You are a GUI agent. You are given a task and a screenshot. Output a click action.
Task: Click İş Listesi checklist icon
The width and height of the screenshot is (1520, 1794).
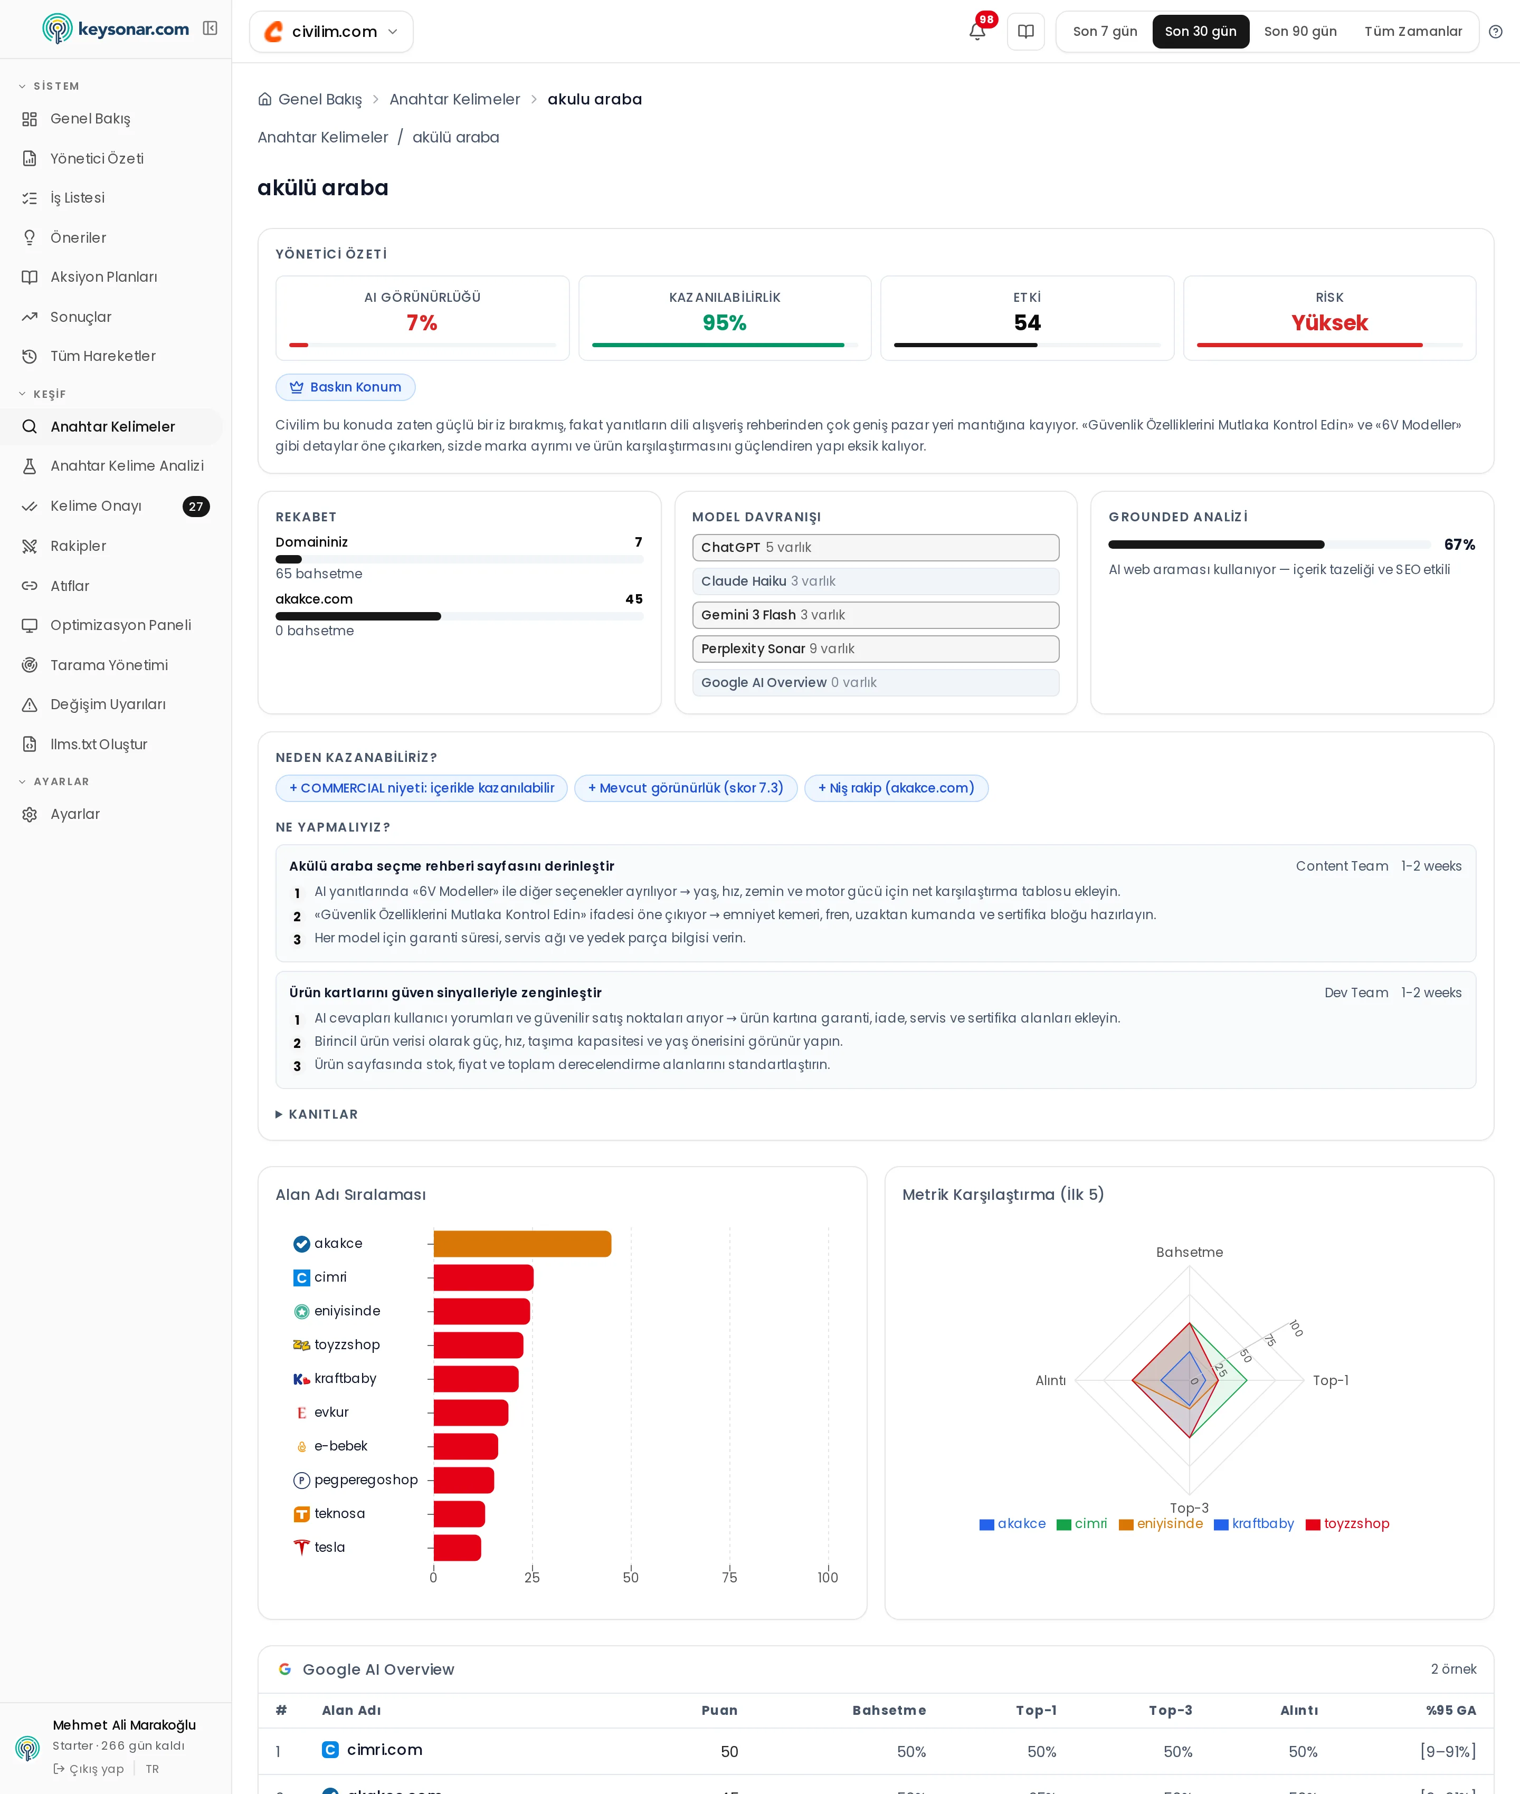click(x=30, y=198)
